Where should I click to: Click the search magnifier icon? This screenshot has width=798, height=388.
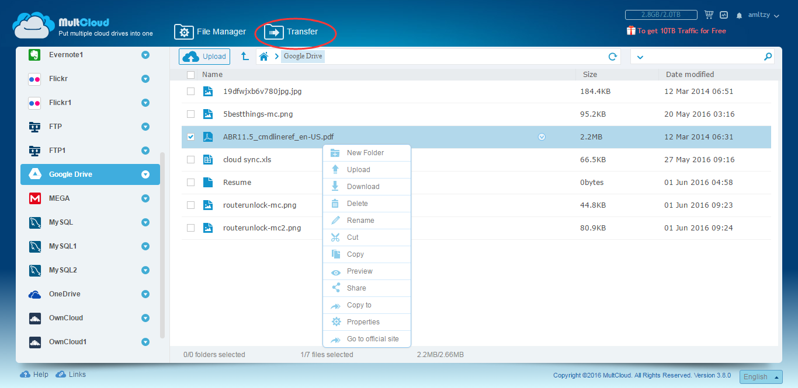[768, 57]
